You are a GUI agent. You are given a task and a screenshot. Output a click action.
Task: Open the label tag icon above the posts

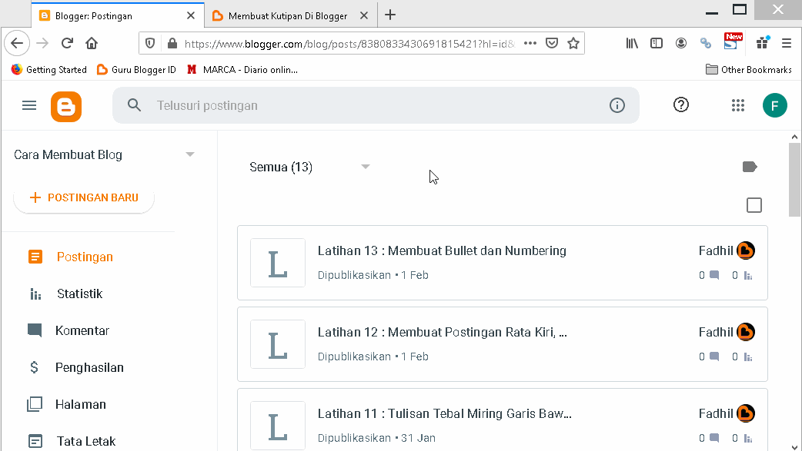tap(750, 166)
